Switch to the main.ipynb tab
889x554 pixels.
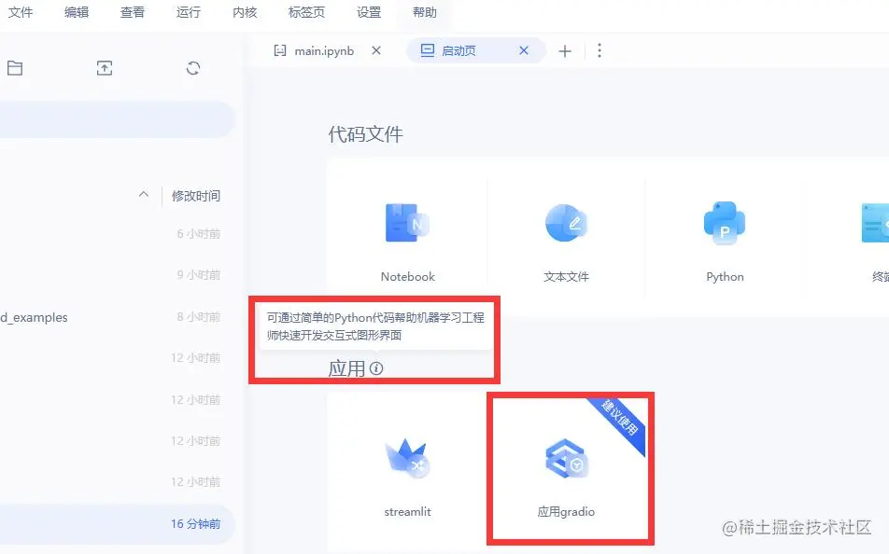[324, 51]
